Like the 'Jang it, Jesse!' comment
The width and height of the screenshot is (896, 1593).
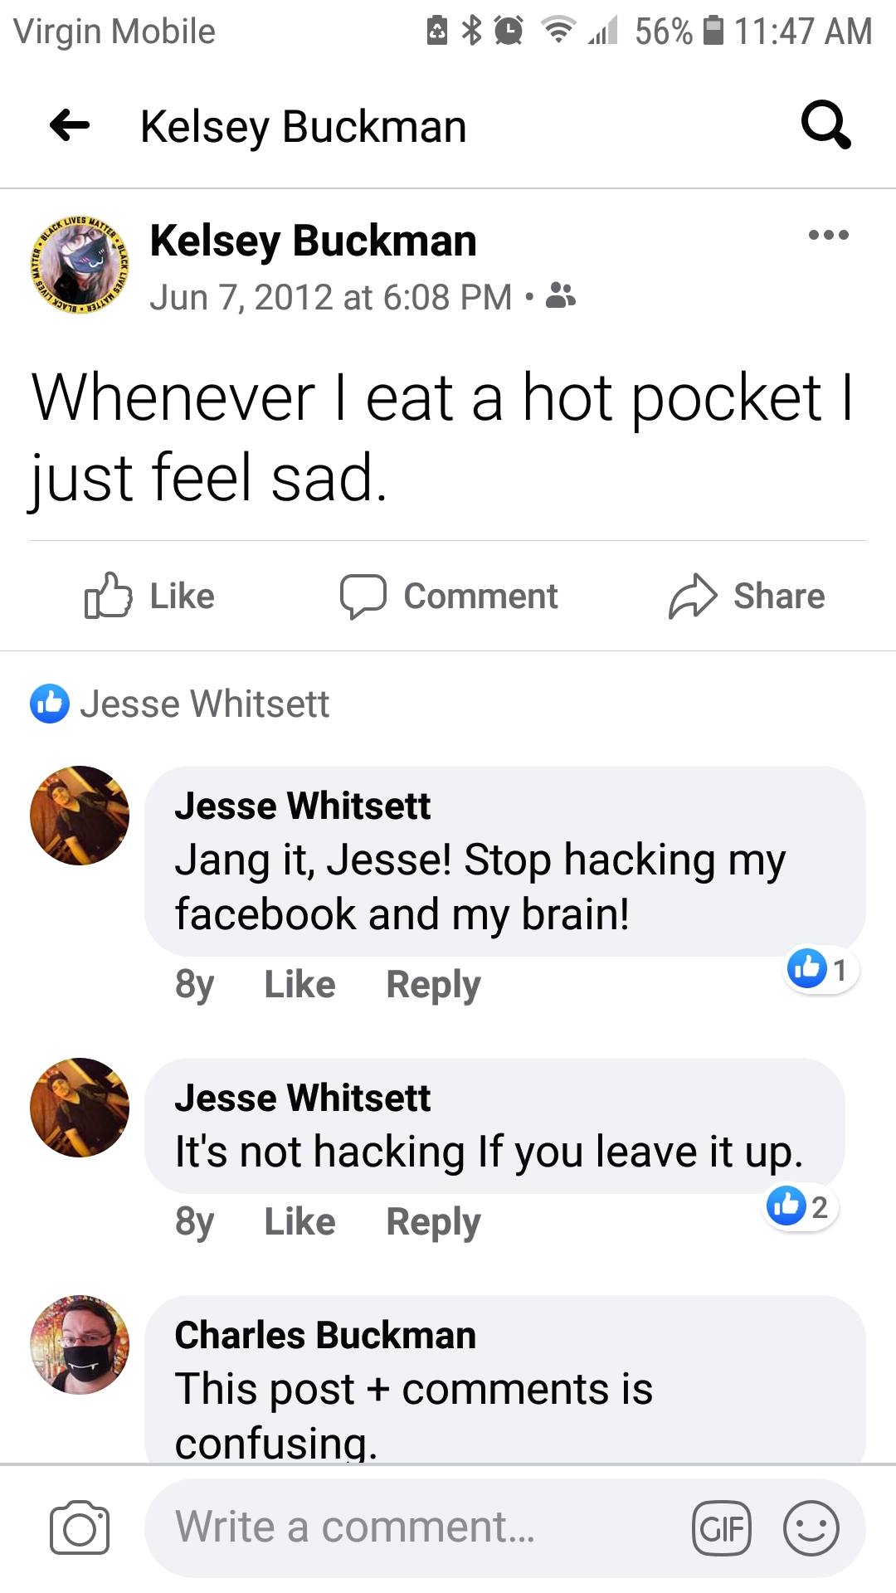point(299,985)
